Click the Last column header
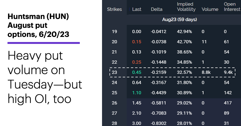The height and width of the screenshot is (126, 241). pyautogui.click(x=137, y=9)
